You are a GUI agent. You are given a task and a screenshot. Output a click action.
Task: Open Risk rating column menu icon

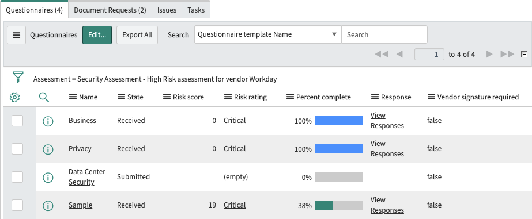[228, 97]
